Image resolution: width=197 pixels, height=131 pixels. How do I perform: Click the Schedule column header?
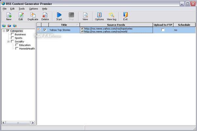pyautogui.click(x=184, y=25)
